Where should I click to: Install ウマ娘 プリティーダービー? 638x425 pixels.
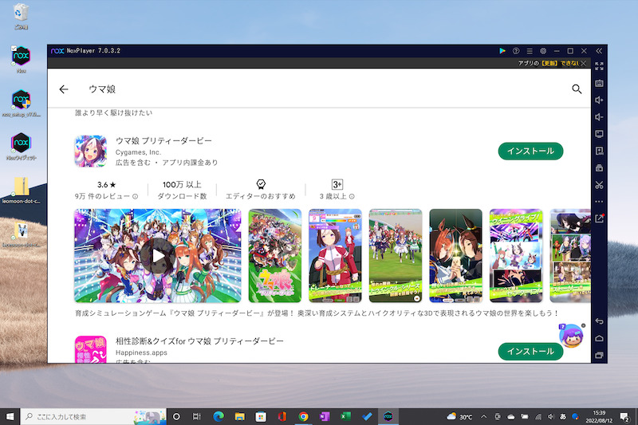(530, 151)
